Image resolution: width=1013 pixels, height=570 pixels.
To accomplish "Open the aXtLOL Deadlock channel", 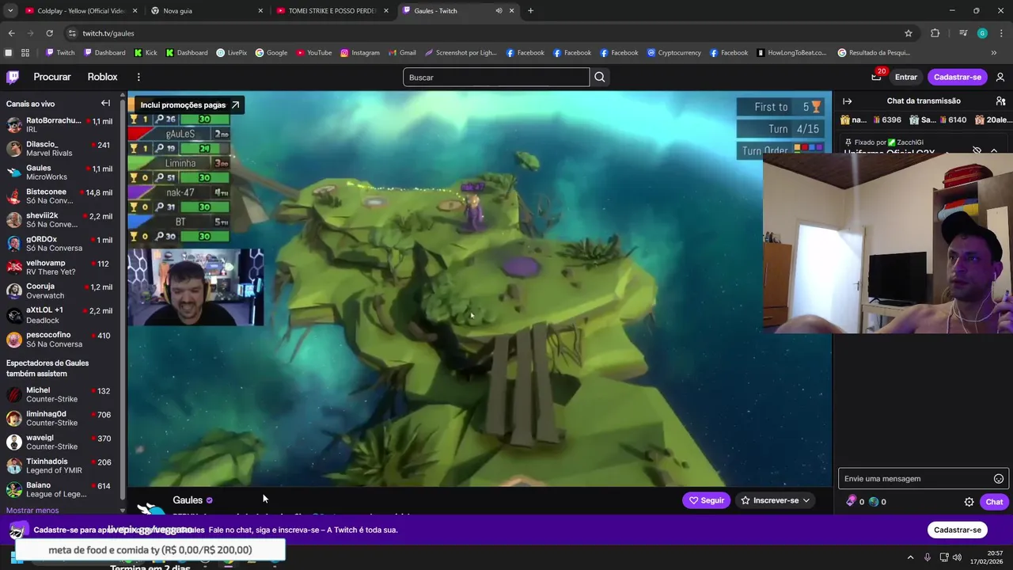I will [x=60, y=315].
